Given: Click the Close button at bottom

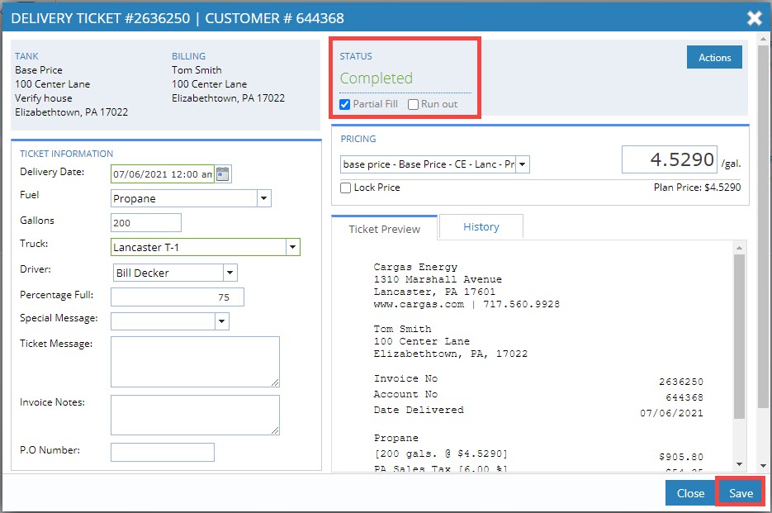Looking at the screenshot, I should coord(690,493).
